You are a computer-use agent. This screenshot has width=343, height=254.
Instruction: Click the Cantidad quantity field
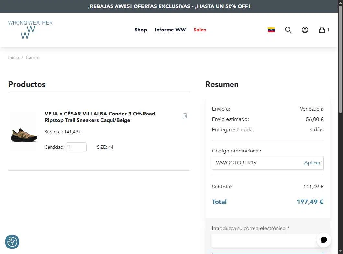76,147
